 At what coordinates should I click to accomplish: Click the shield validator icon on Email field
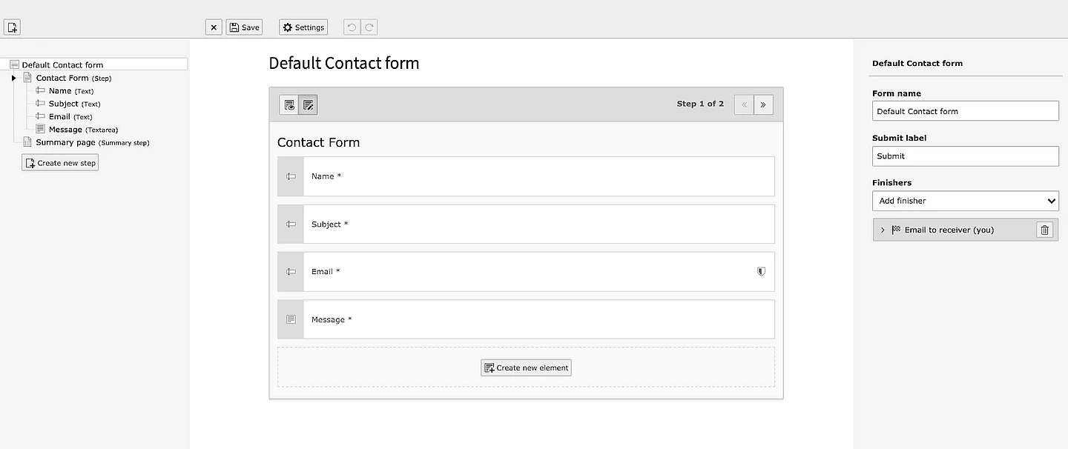point(761,271)
